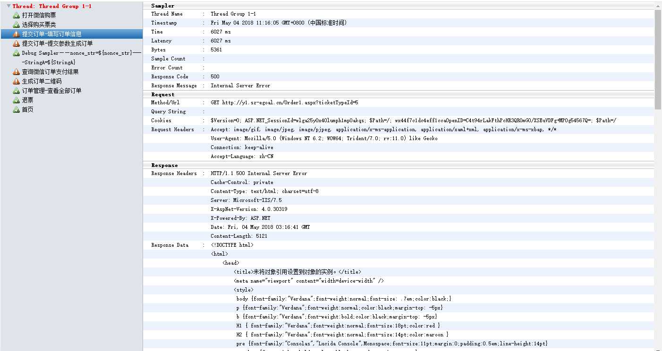Viewport: 662px width, 351px height.
Task: Click the pre font-family Consolas style line
Action: pyautogui.click(x=392, y=343)
